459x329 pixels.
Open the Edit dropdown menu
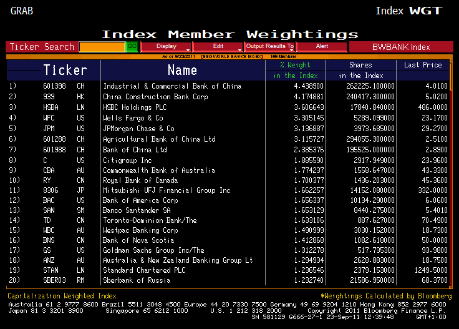click(218, 47)
